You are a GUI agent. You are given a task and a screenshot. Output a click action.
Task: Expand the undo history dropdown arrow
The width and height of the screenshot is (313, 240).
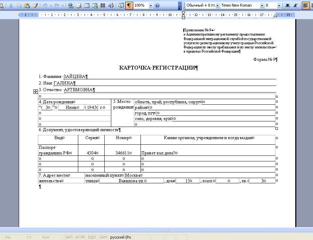(x=51, y=5)
